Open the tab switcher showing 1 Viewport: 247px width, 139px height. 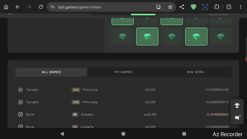coord(229,7)
